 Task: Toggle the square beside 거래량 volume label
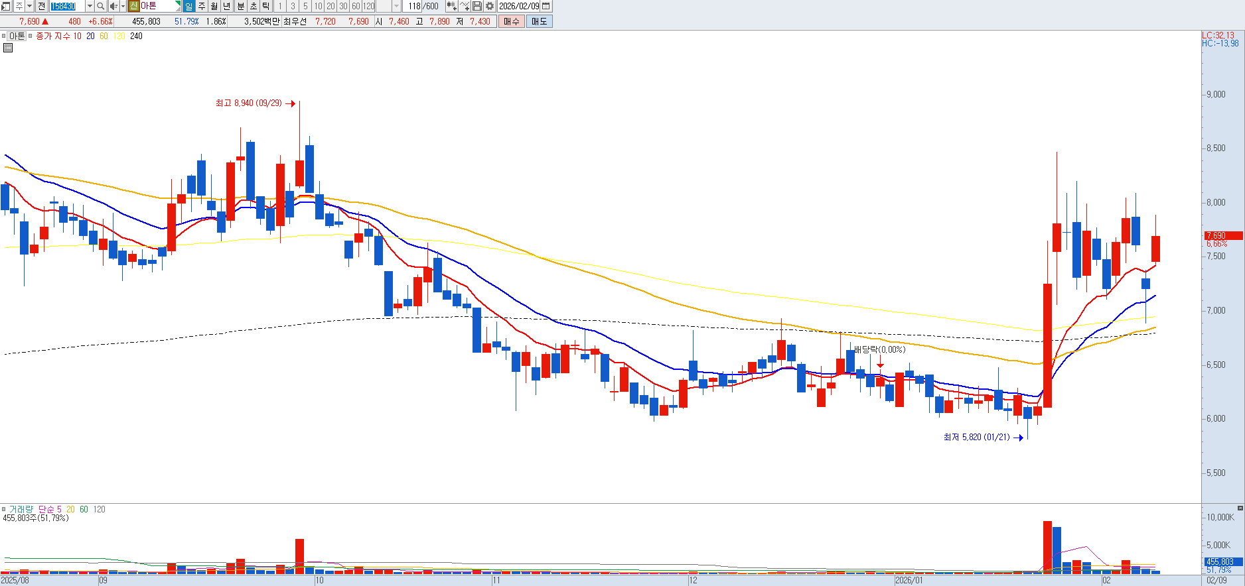[x=4, y=509]
